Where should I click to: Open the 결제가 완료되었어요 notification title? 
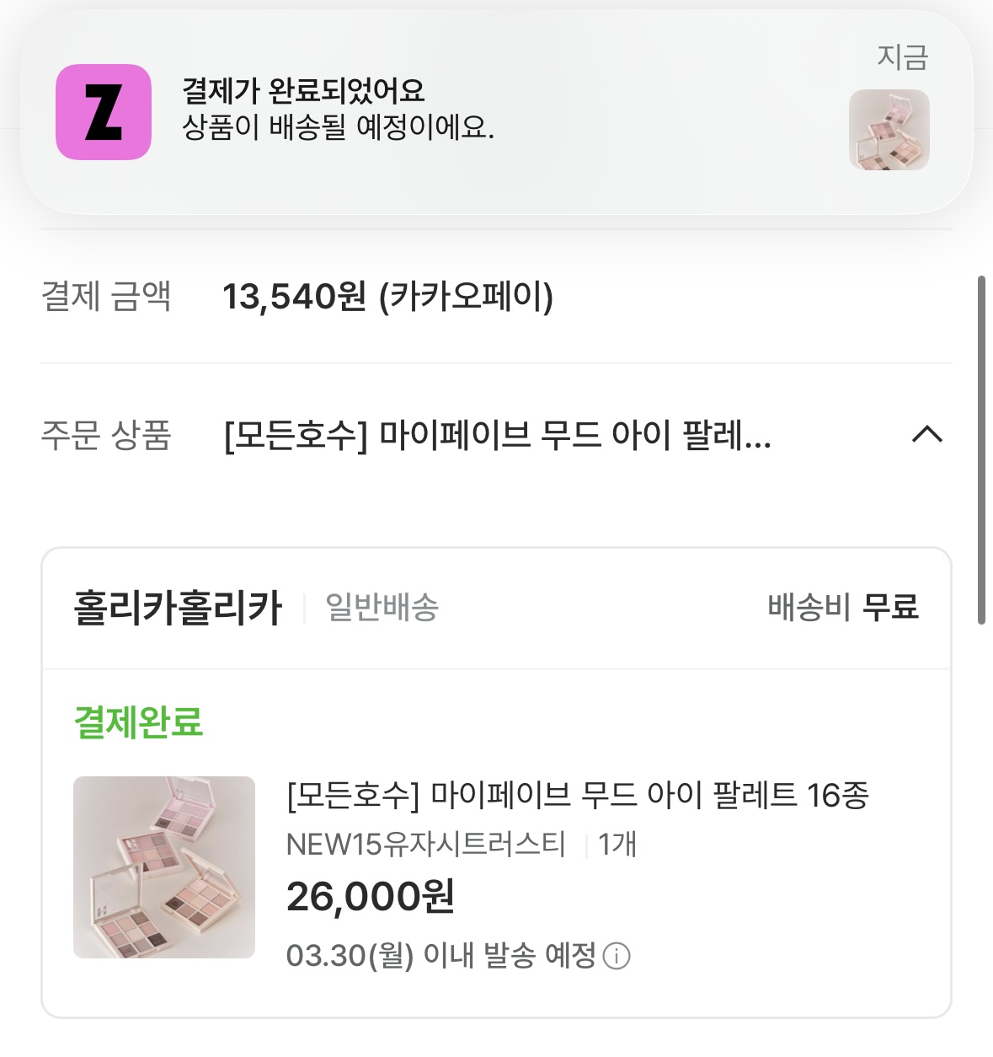click(x=303, y=91)
